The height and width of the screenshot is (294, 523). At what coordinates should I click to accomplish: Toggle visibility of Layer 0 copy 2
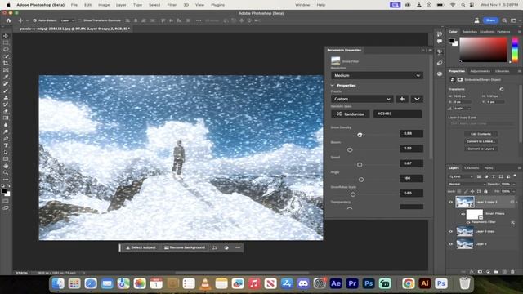450,202
